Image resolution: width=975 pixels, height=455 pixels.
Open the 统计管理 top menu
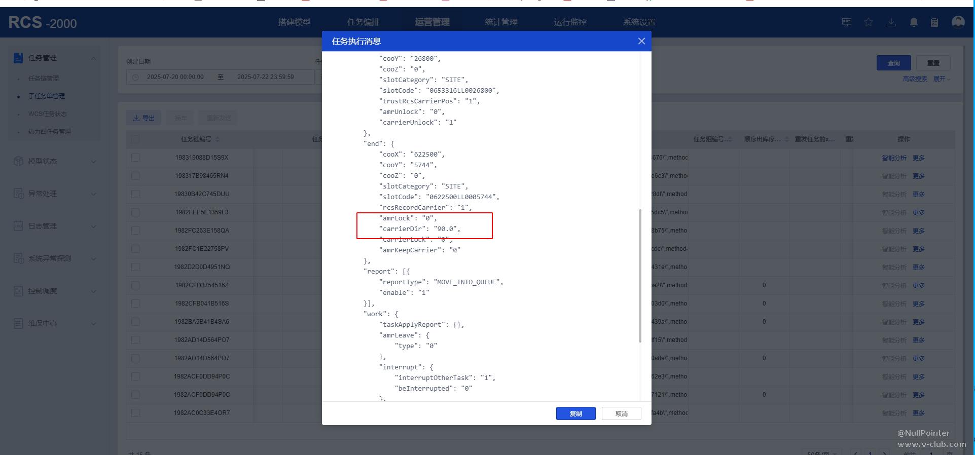tap(501, 22)
